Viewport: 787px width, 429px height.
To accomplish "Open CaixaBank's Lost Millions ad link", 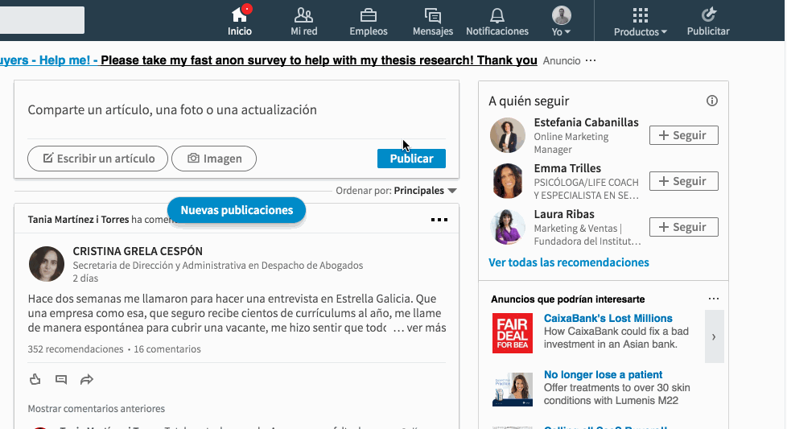I will coord(608,318).
